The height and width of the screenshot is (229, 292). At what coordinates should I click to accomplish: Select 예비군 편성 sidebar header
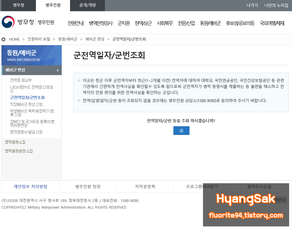tap(32, 70)
